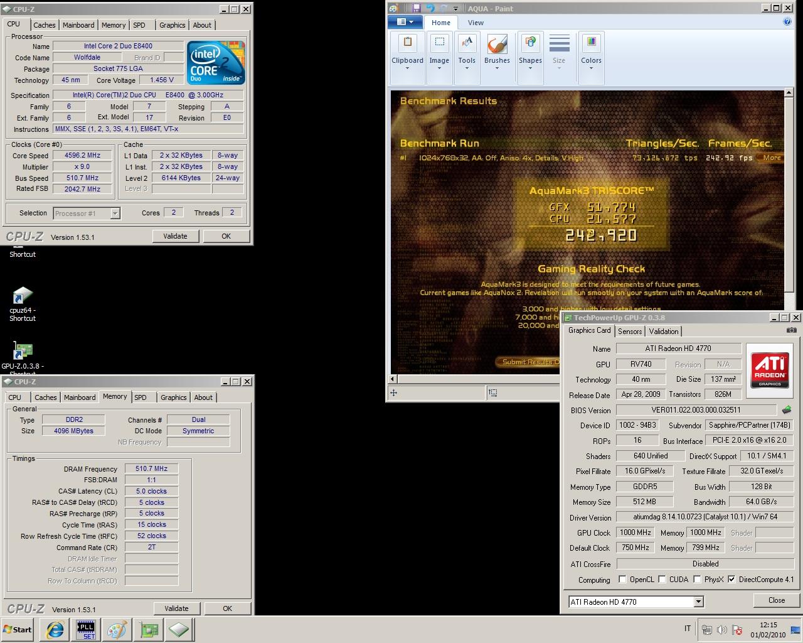
Task: Click the Paint Help question mark icon
Action: point(787,22)
